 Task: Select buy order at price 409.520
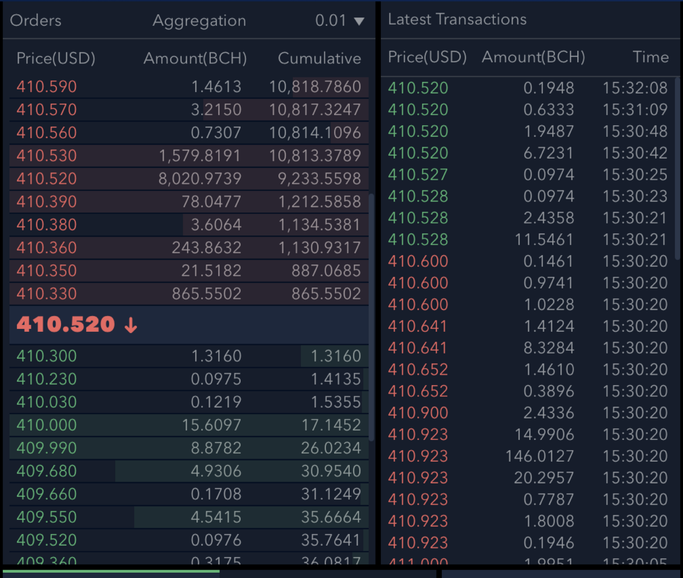click(189, 540)
